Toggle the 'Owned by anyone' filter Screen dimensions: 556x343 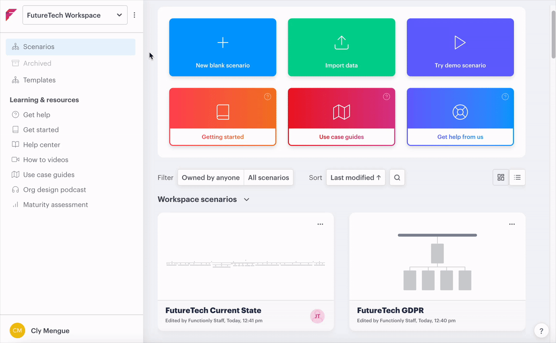(x=210, y=177)
